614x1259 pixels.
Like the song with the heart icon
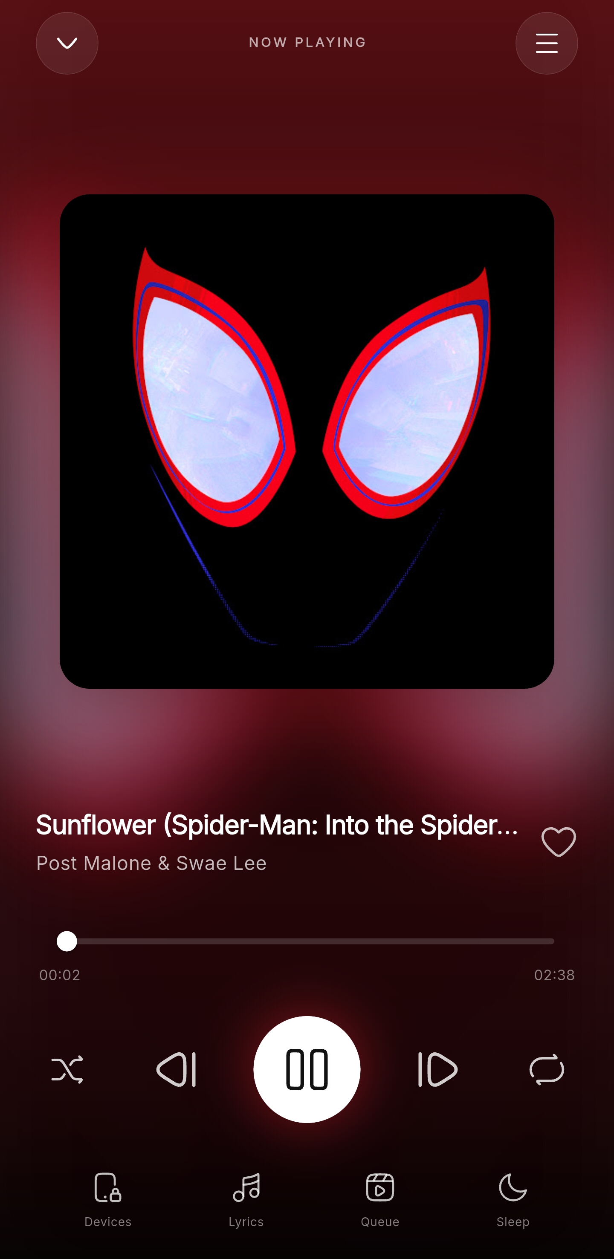tap(559, 842)
